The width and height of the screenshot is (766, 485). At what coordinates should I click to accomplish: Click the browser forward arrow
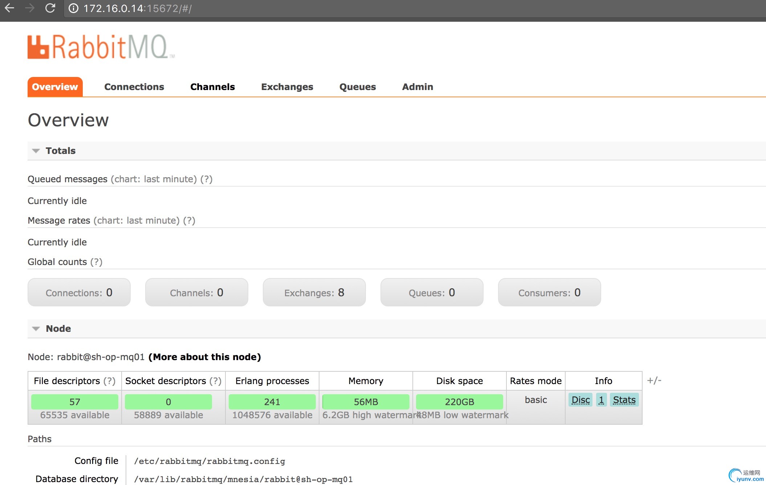click(x=30, y=8)
